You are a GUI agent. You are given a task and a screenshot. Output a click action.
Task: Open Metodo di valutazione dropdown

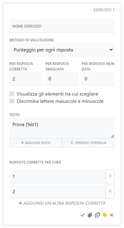coord(62,50)
